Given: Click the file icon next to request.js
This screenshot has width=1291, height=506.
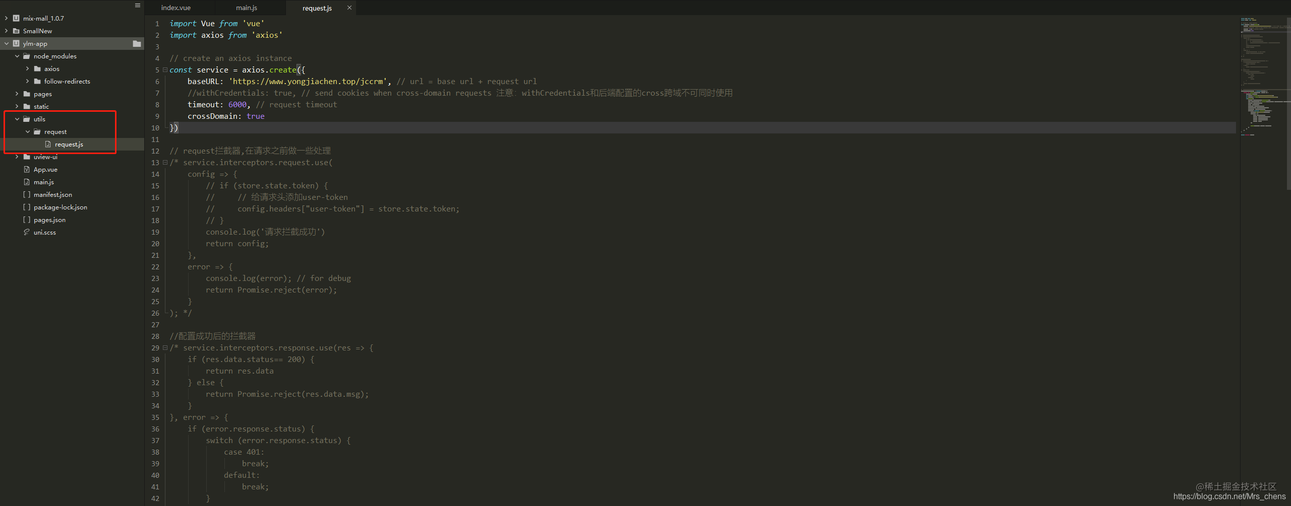Looking at the screenshot, I should point(47,144).
